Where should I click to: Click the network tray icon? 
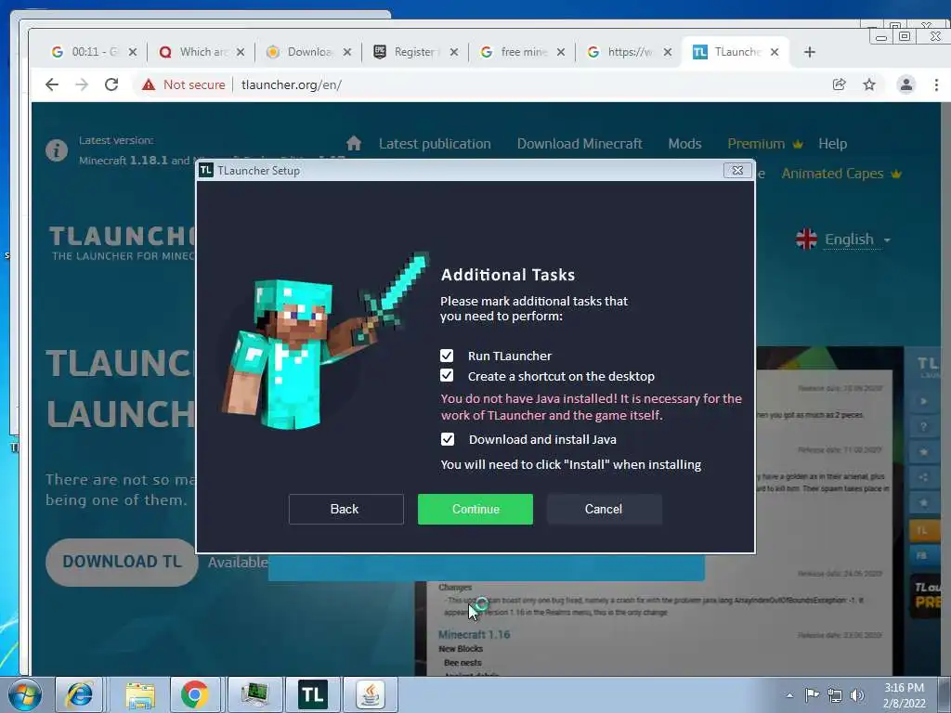click(835, 695)
